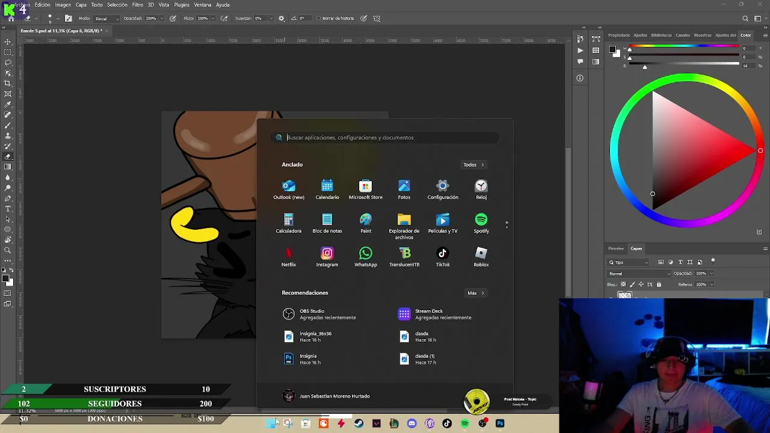Open Outlook (new) from pinned apps
770x433 pixels.
289,189
